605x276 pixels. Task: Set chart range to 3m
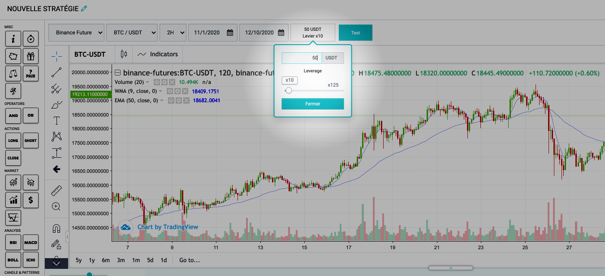coord(121,260)
